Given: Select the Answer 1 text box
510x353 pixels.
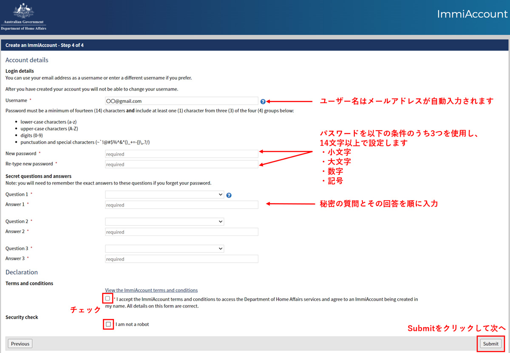Looking at the screenshot, I should (x=181, y=205).
